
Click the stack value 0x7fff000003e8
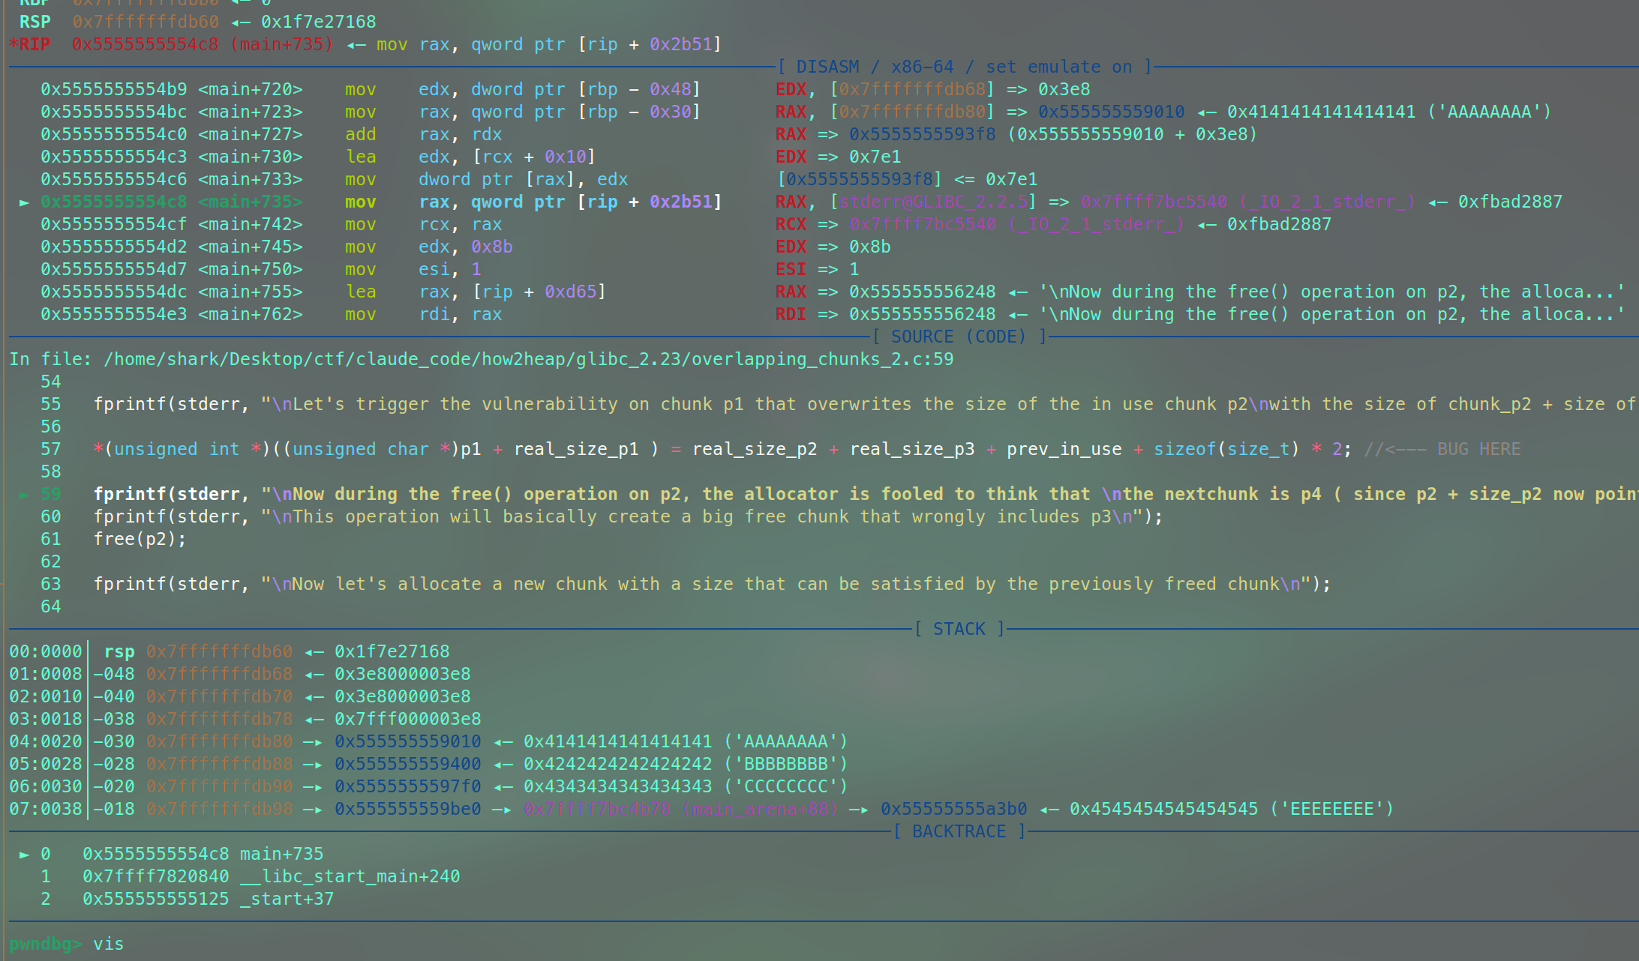point(407,719)
